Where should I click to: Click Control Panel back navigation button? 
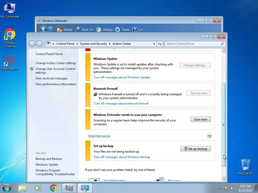pyautogui.click(x=32, y=44)
